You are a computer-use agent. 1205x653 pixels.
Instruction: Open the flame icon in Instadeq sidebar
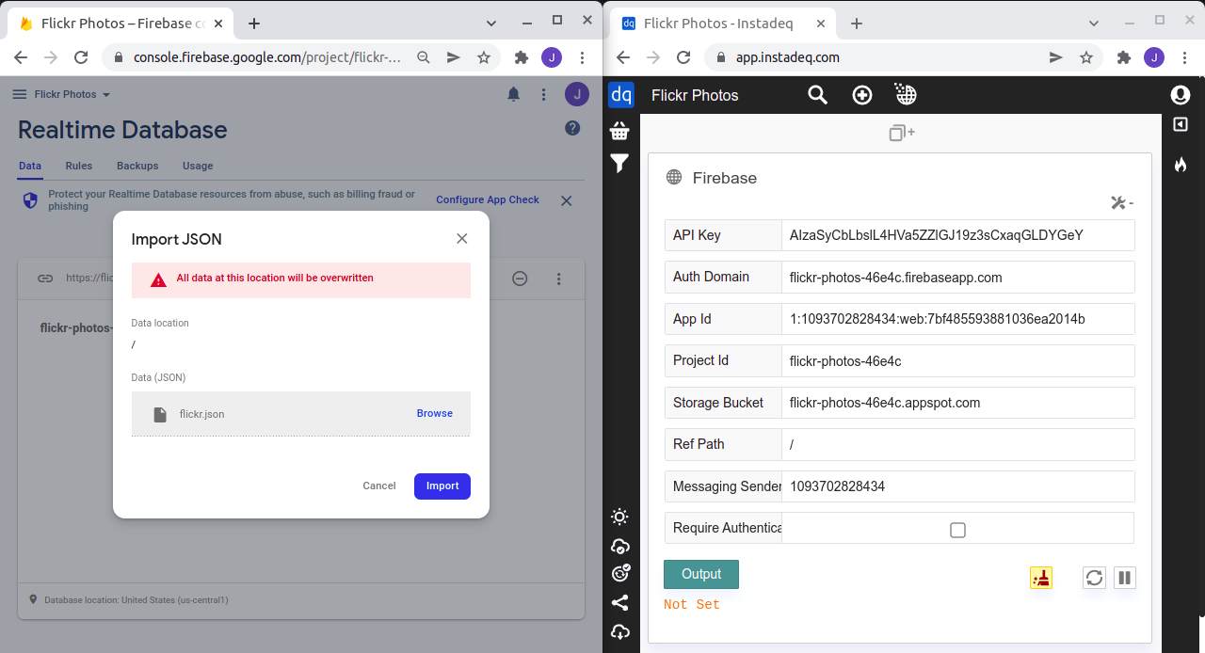pyautogui.click(x=1181, y=165)
